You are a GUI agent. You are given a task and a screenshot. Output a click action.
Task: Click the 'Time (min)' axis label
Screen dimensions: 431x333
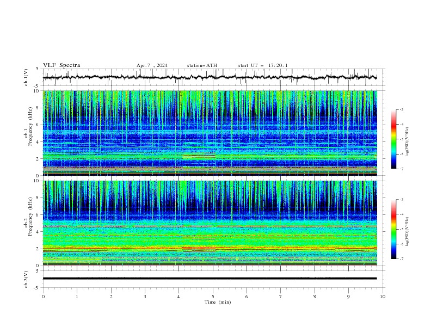[x=218, y=302]
